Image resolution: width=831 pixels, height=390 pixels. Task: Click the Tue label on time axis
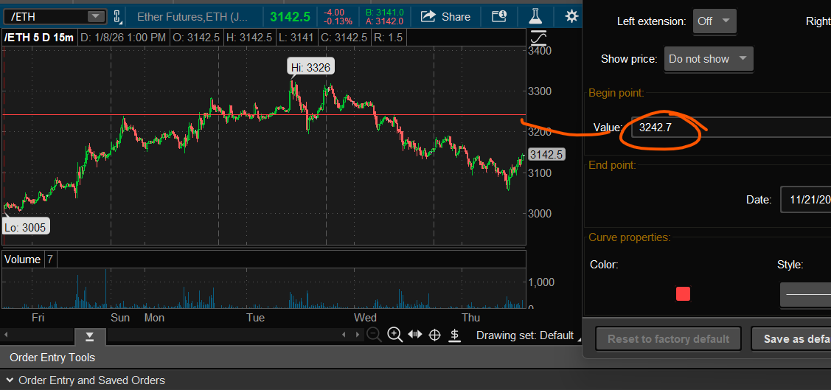point(255,318)
